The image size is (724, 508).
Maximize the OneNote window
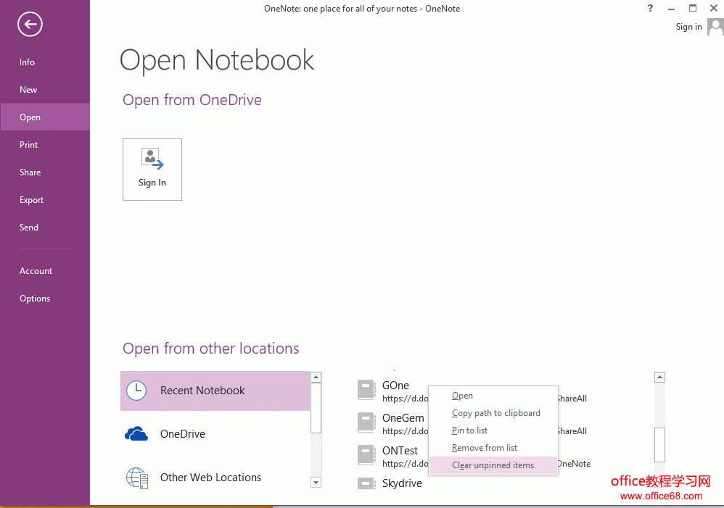coord(693,8)
